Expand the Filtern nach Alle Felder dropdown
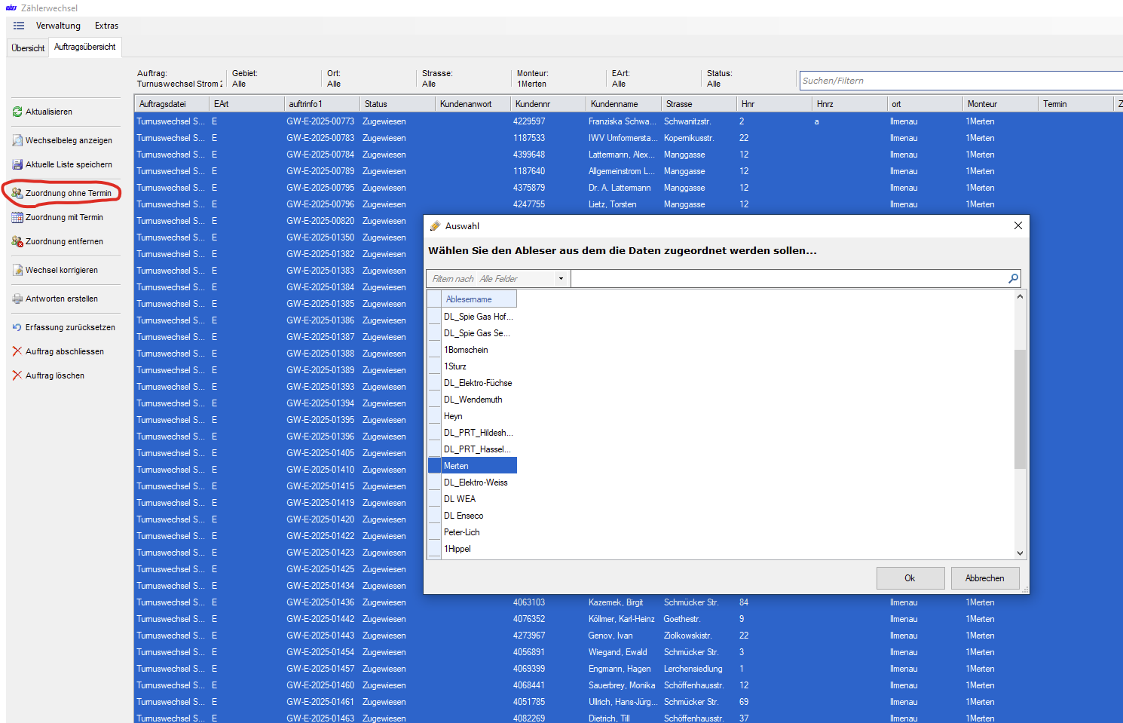Image resolution: width=1123 pixels, height=723 pixels. 561,279
